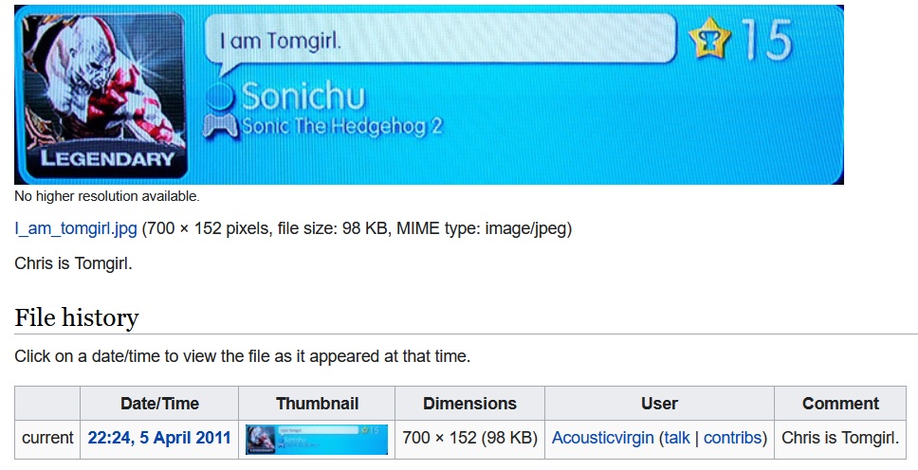Screen dimensions: 918x470
Task: Click the 'current' cell in history table
Action: [47, 438]
